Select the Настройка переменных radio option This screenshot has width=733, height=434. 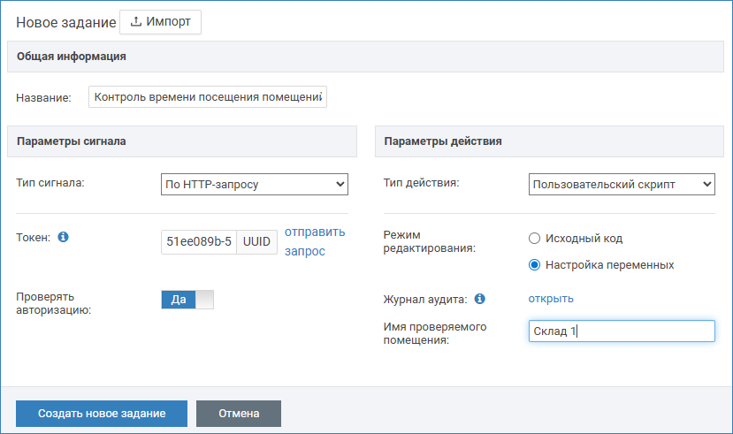[x=533, y=264]
